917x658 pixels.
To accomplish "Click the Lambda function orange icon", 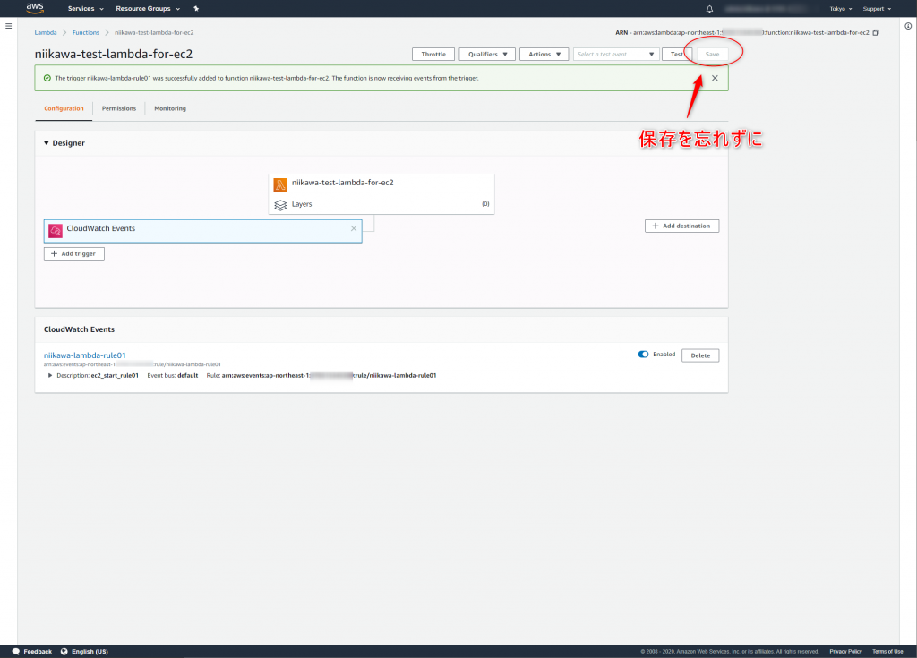I will point(280,184).
